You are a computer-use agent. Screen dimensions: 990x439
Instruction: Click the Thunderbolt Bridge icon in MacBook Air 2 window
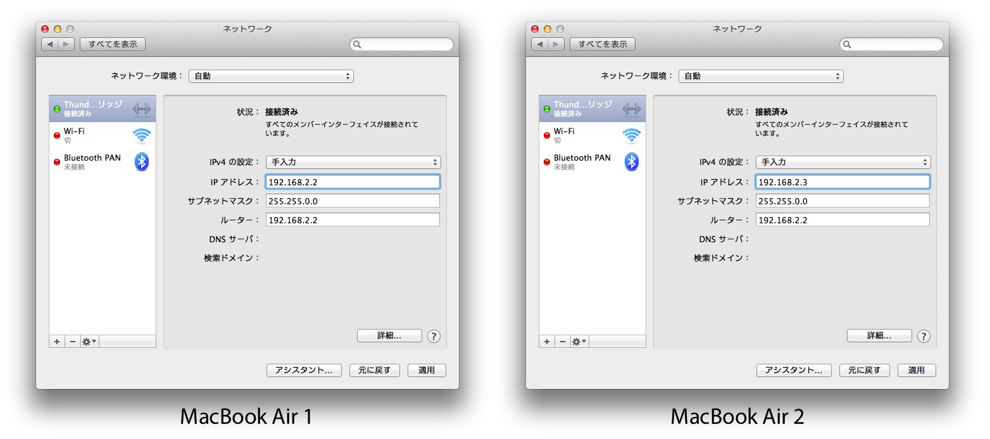(632, 109)
